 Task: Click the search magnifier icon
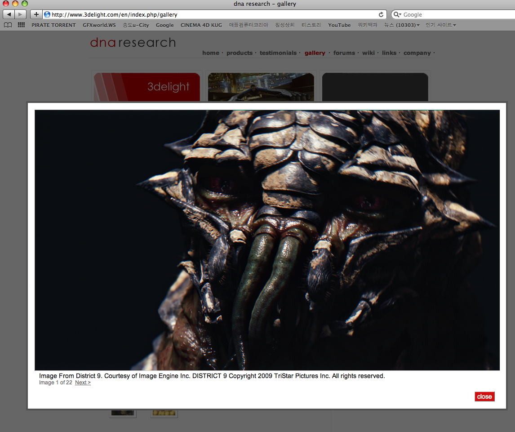pyautogui.click(x=397, y=14)
